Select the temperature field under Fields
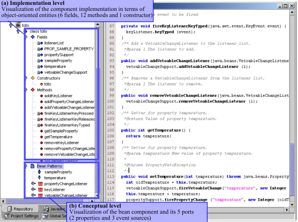This screenshot has width=298, height=222. point(55,66)
